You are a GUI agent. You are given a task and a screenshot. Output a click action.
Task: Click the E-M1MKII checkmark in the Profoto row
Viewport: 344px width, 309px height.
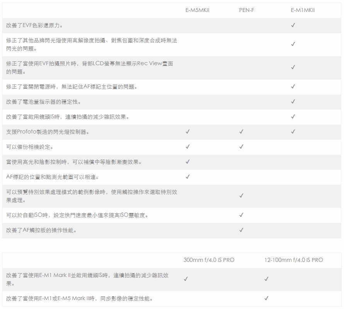tap(293, 132)
